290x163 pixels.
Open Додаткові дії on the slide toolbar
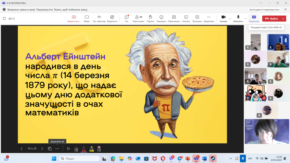click(57, 148)
